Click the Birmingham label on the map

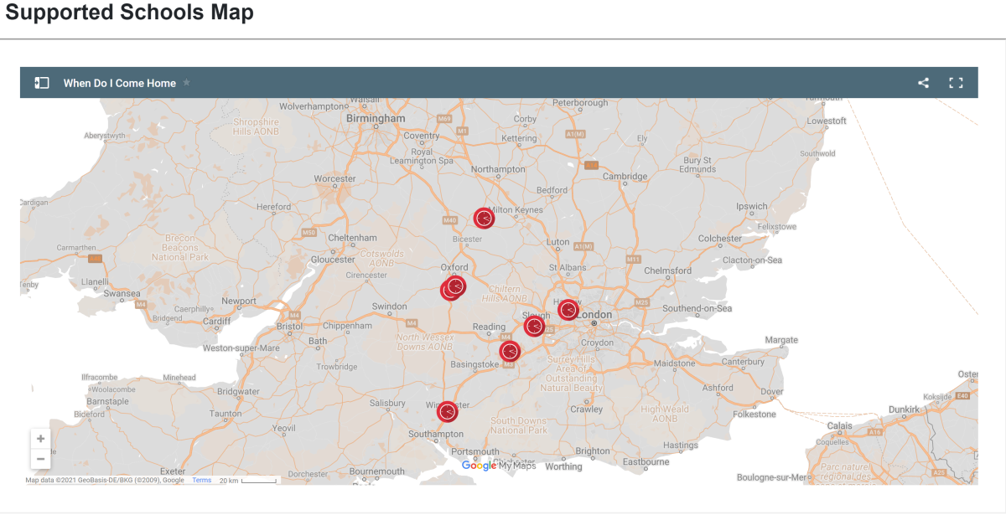(x=376, y=119)
